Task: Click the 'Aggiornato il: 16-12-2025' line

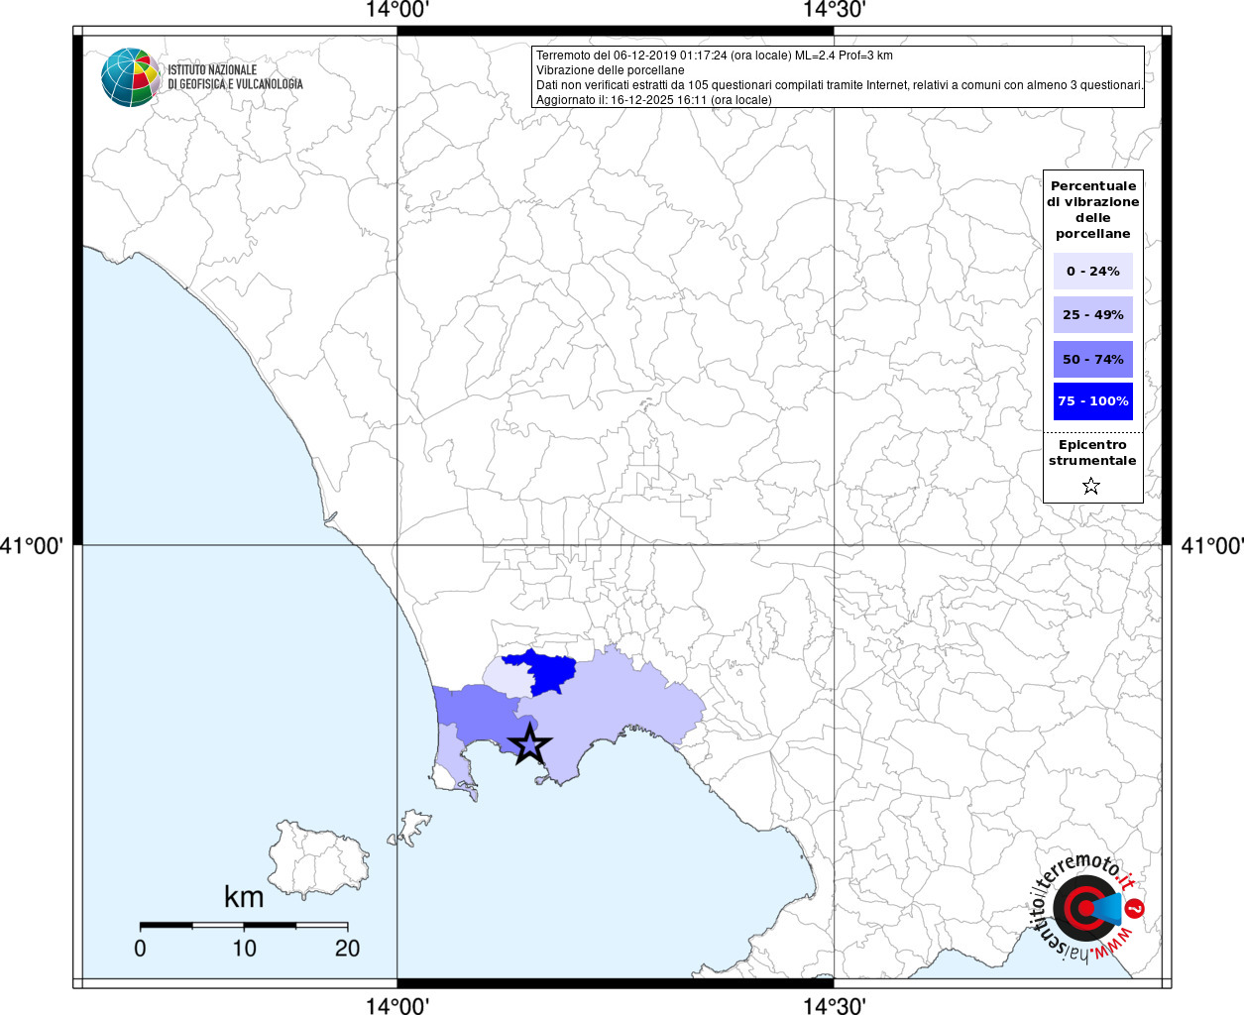Action: click(654, 100)
